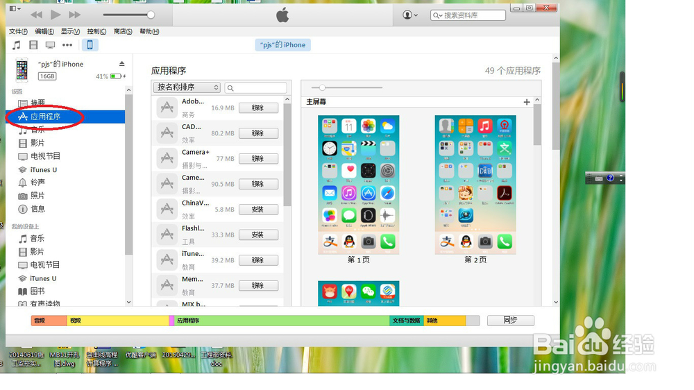Click the rewind previous track button
Image resolution: width=694 pixels, height=390 pixels.
tap(36, 15)
